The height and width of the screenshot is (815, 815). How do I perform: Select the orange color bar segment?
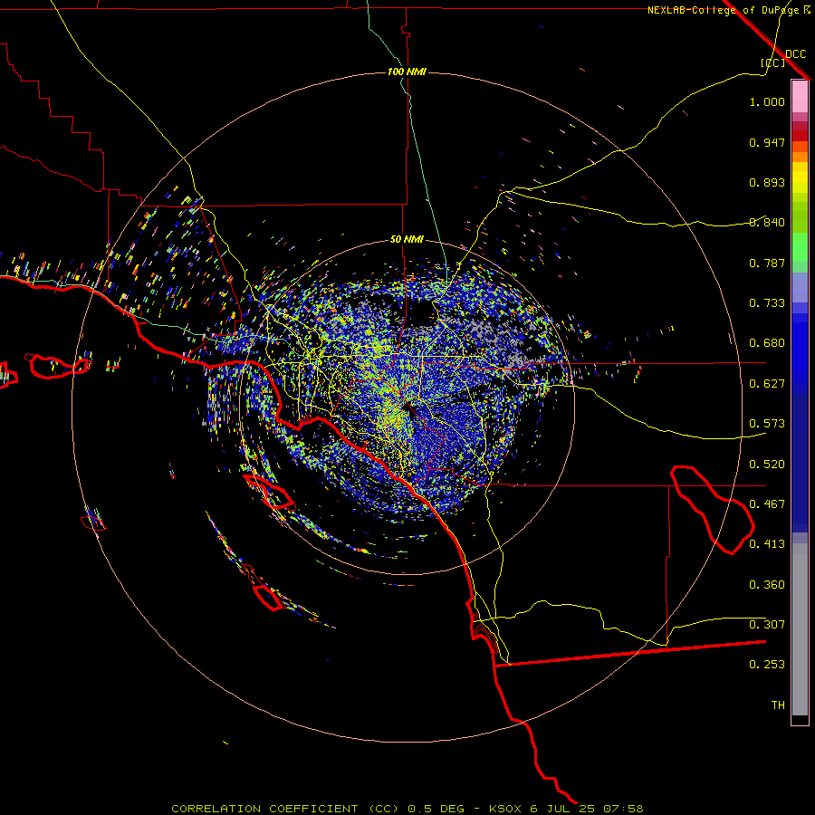click(800, 157)
